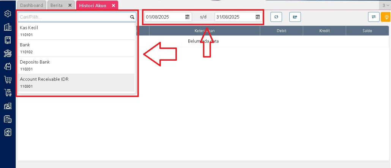
Task: Click the swap arrows icon button
Action: point(374,17)
